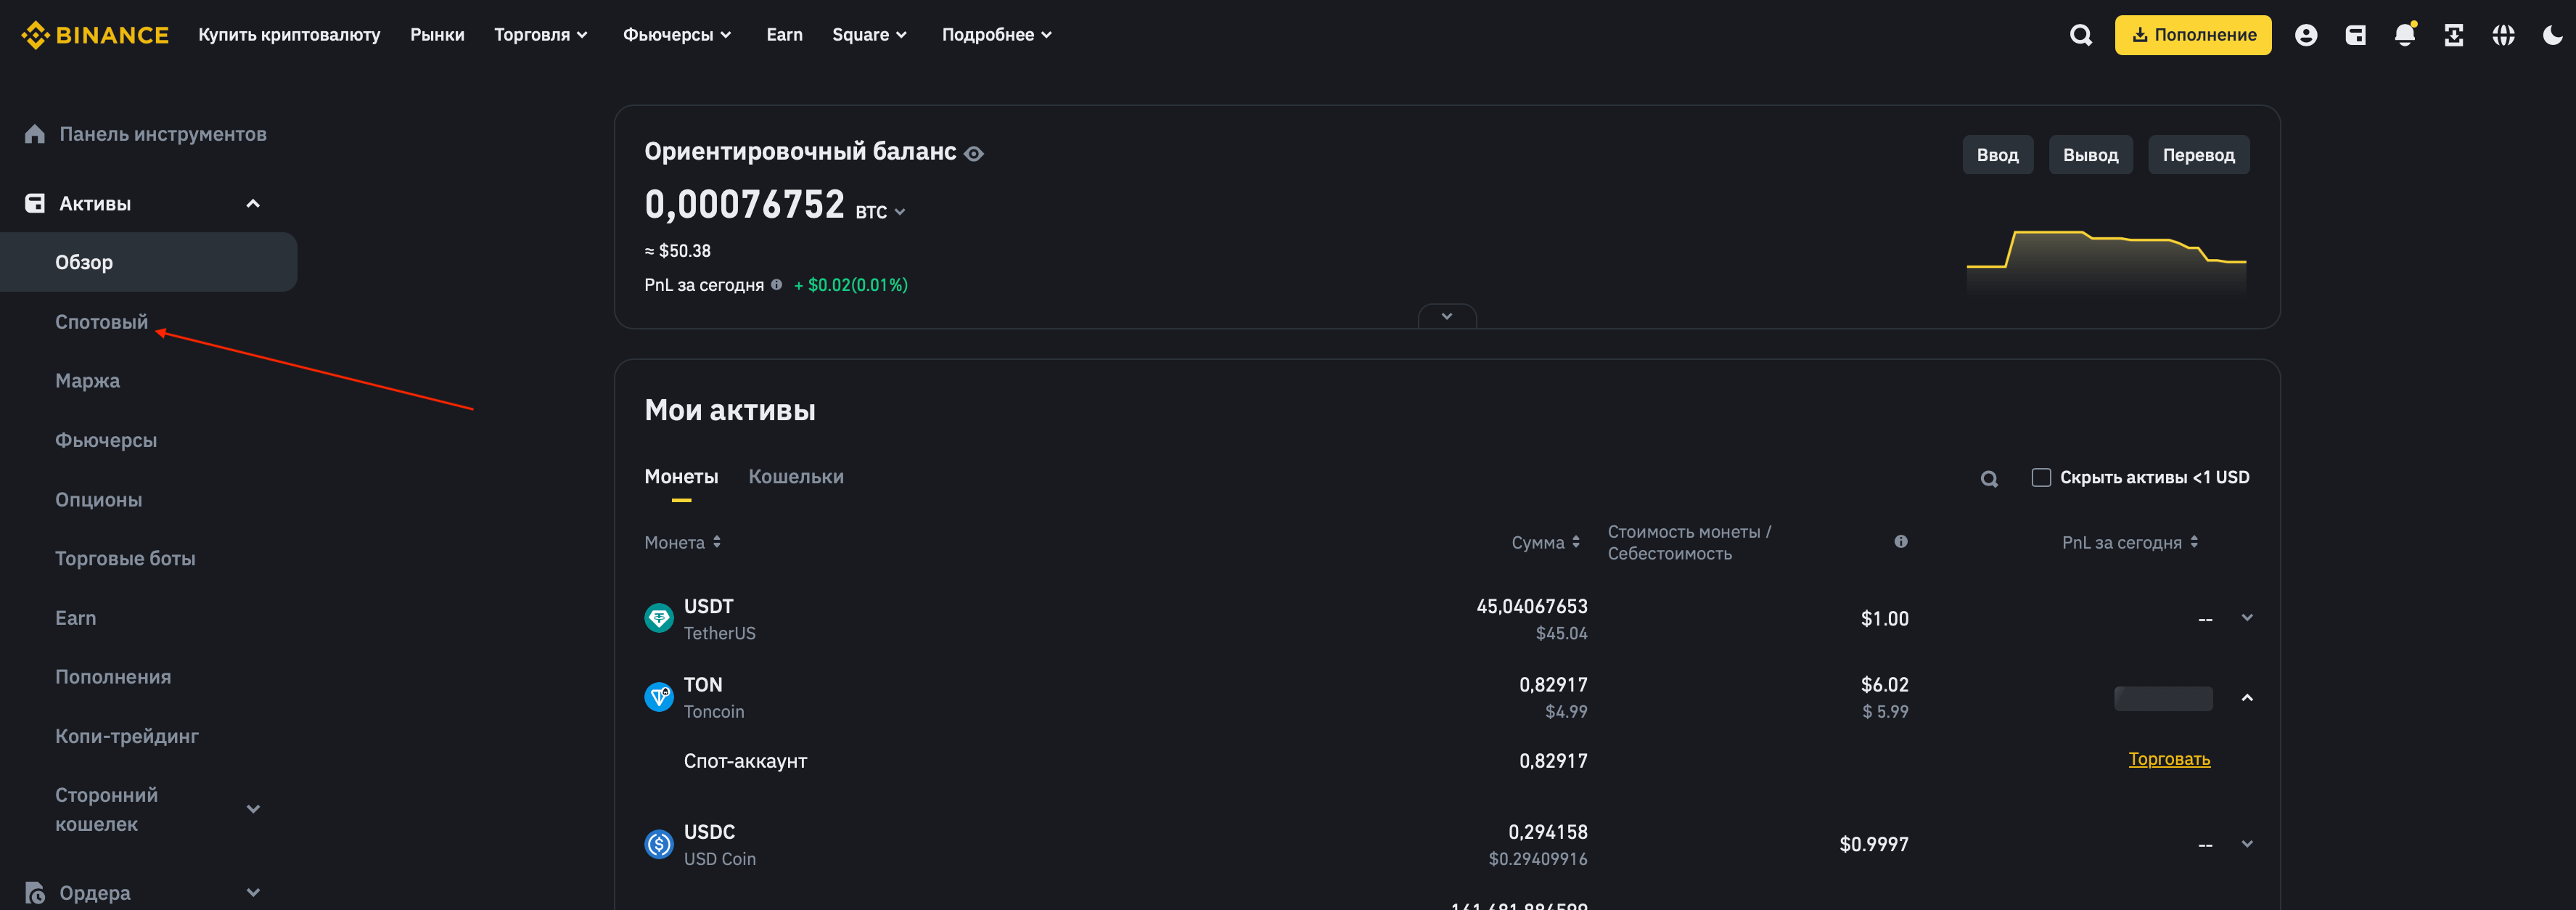This screenshot has height=910, width=2576.
Task: Click the Вывод button
Action: click(2090, 155)
